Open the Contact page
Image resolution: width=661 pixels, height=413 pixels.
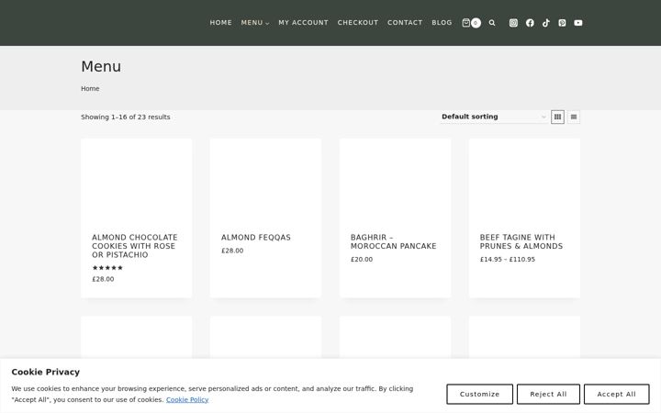[x=405, y=23]
